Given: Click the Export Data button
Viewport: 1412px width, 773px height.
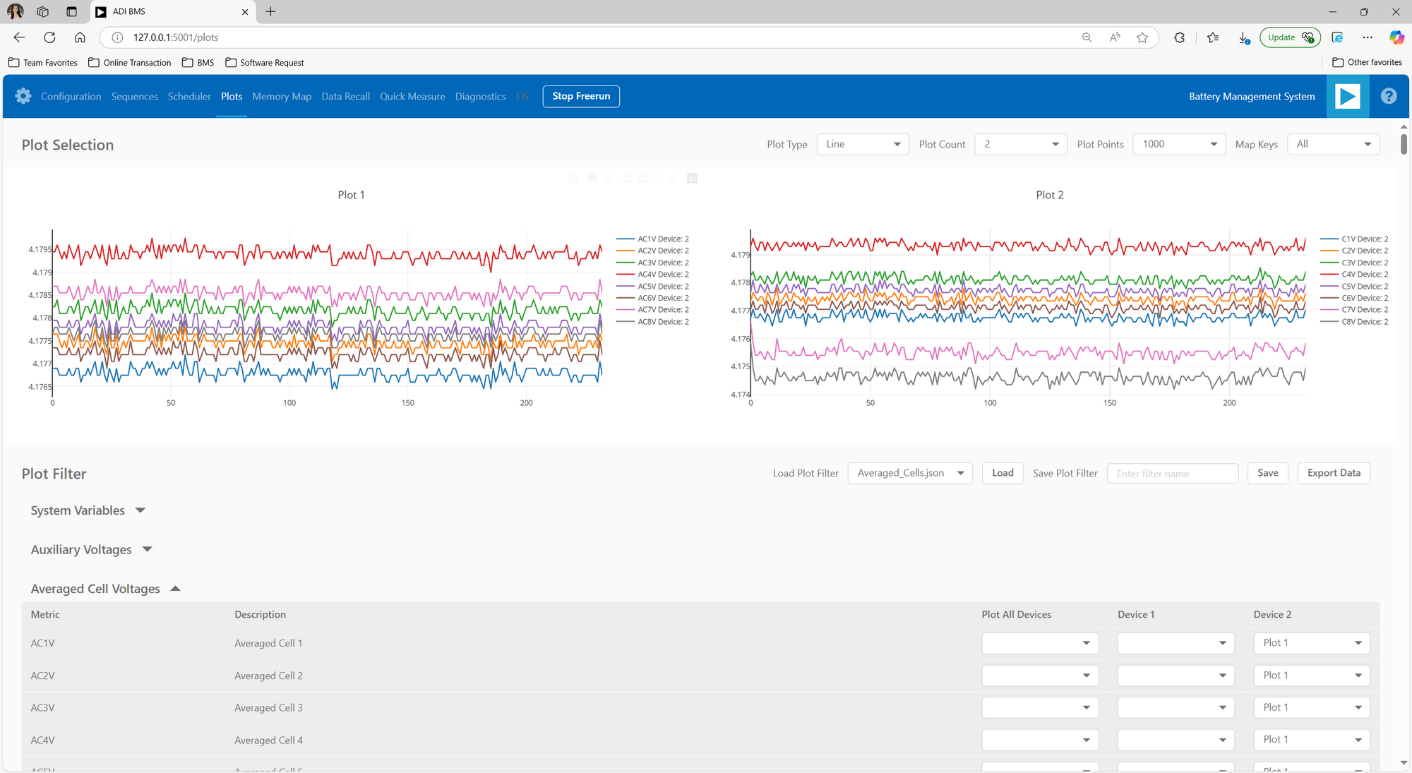Looking at the screenshot, I should [1334, 473].
